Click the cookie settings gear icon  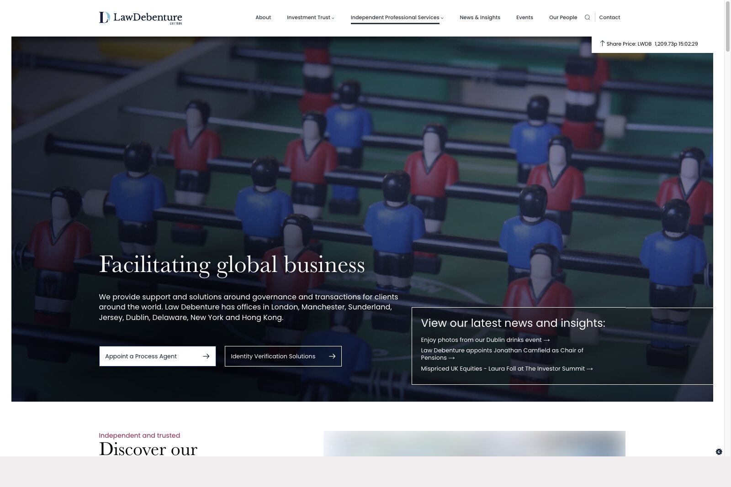point(719,452)
